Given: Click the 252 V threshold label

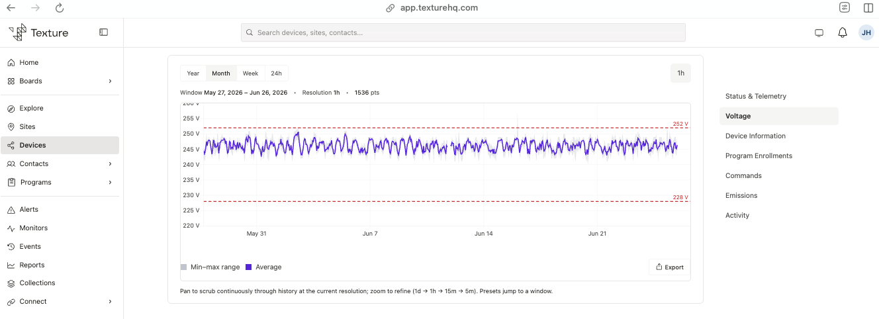Looking at the screenshot, I should 680,124.
